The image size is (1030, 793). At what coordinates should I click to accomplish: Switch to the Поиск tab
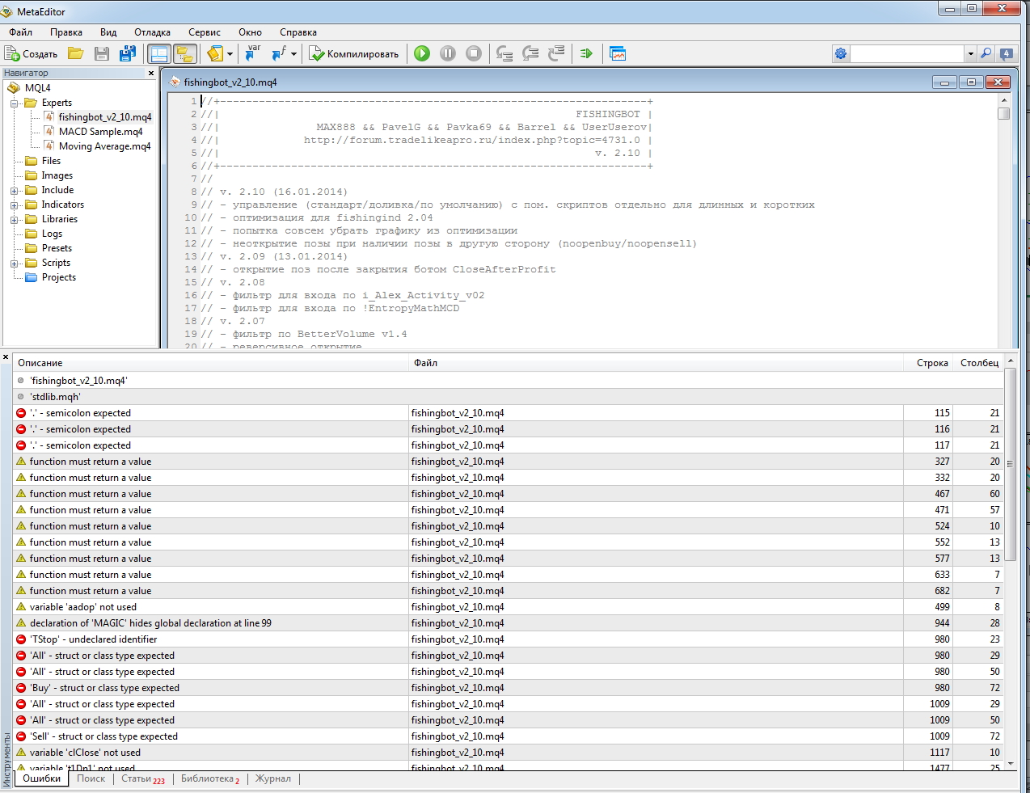pyautogui.click(x=91, y=778)
